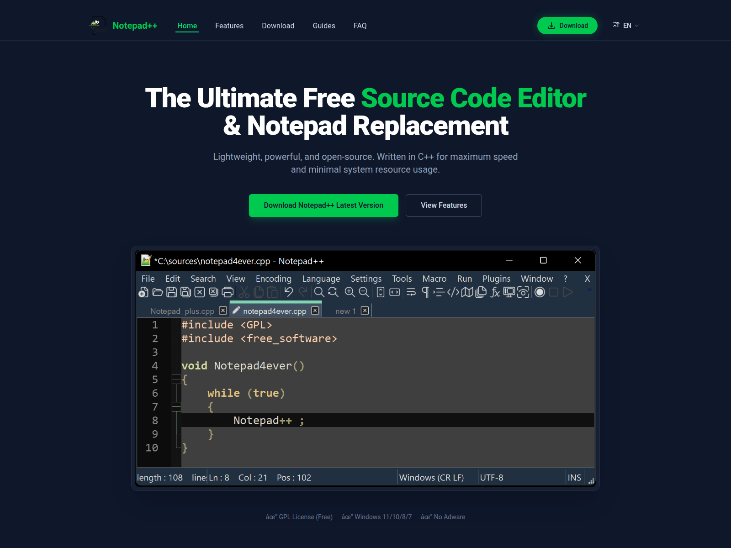Close the new 1 tab

tap(365, 311)
